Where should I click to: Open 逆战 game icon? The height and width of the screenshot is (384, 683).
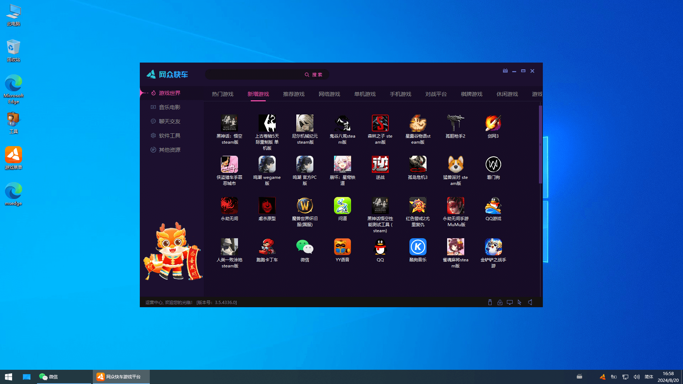click(x=380, y=164)
